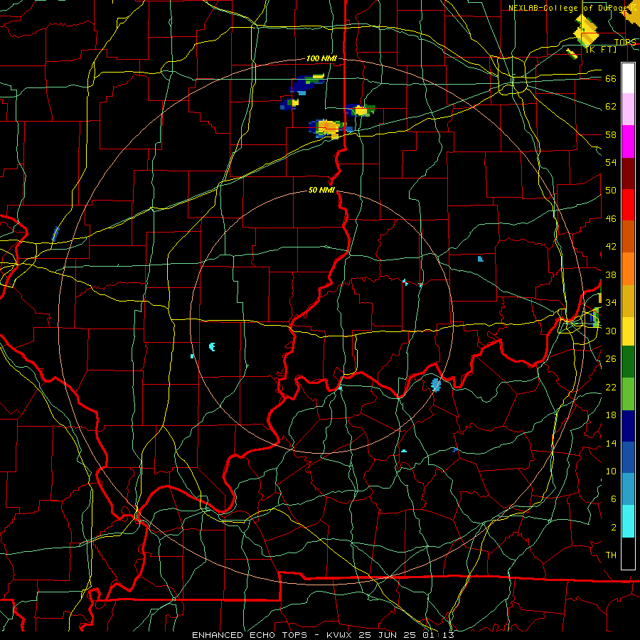Click the legend value "22"

(611, 387)
